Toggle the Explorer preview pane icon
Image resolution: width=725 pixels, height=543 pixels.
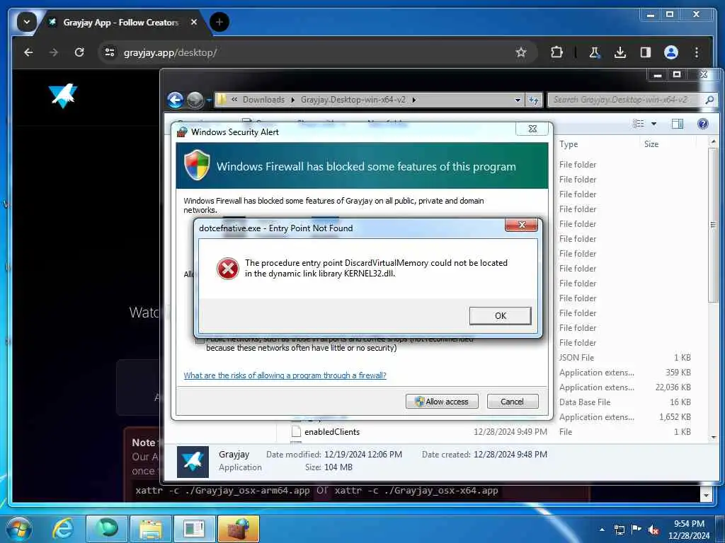(x=678, y=123)
